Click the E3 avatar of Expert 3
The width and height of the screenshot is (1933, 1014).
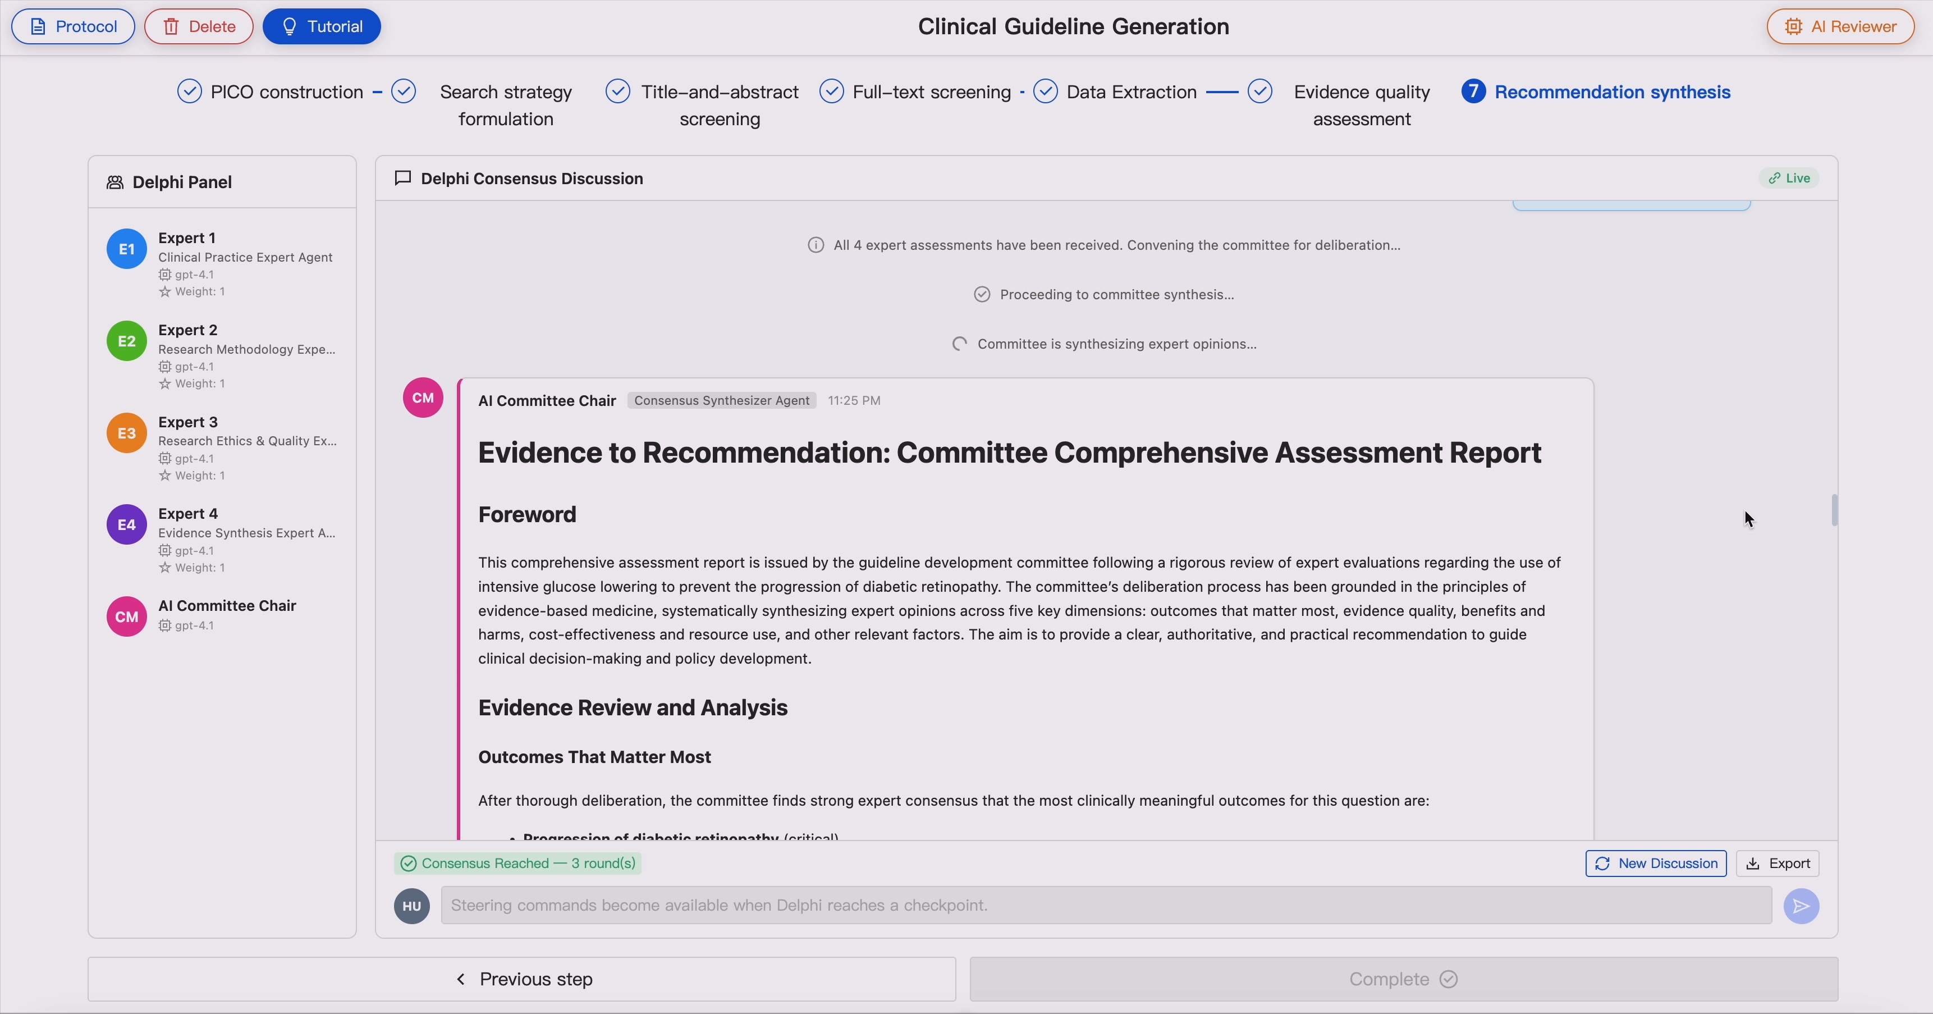click(127, 433)
